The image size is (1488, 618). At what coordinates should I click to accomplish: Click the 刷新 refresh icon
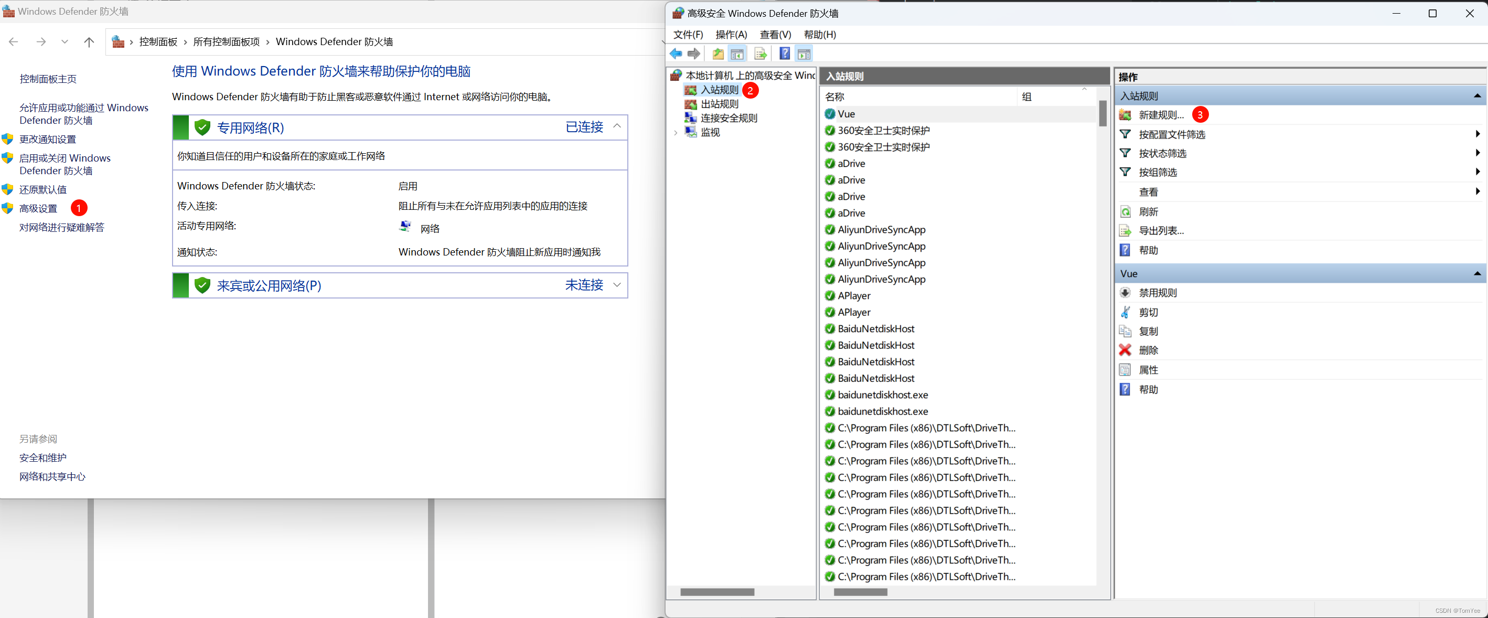pyautogui.click(x=1125, y=211)
